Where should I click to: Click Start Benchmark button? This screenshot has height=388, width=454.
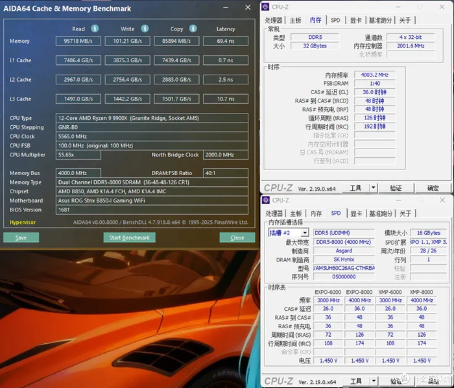(x=129, y=238)
